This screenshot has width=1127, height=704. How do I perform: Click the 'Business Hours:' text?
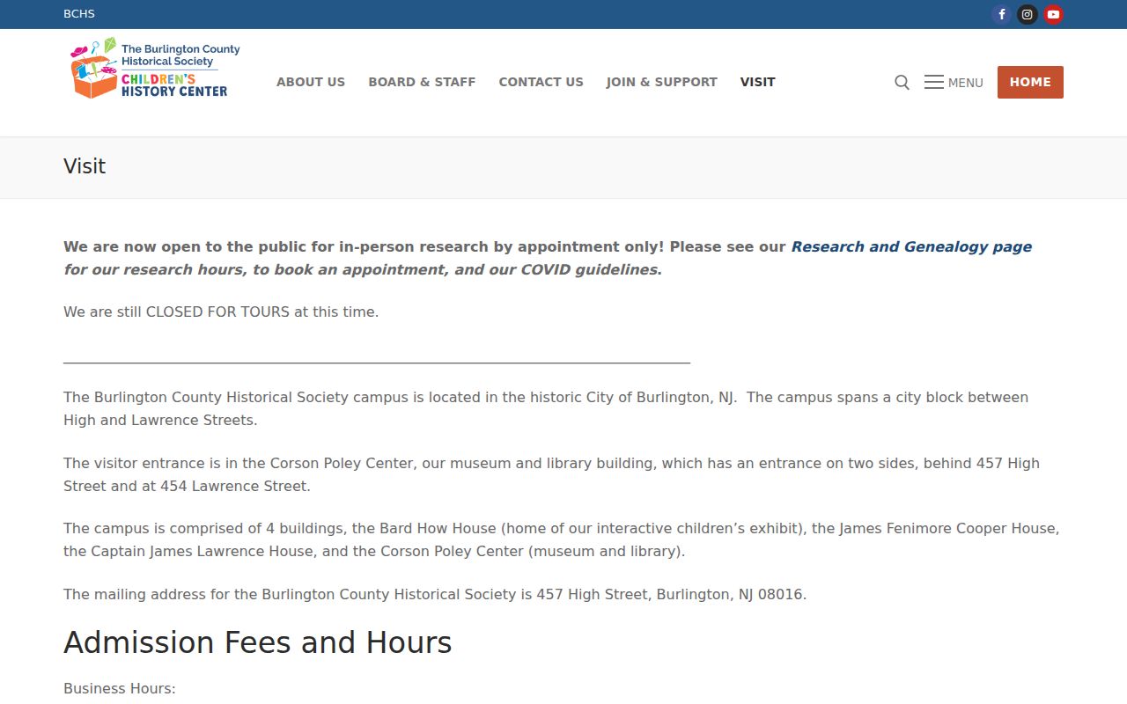pyautogui.click(x=120, y=688)
